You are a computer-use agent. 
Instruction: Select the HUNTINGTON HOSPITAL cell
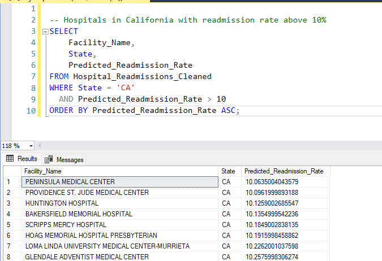[120, 203]
